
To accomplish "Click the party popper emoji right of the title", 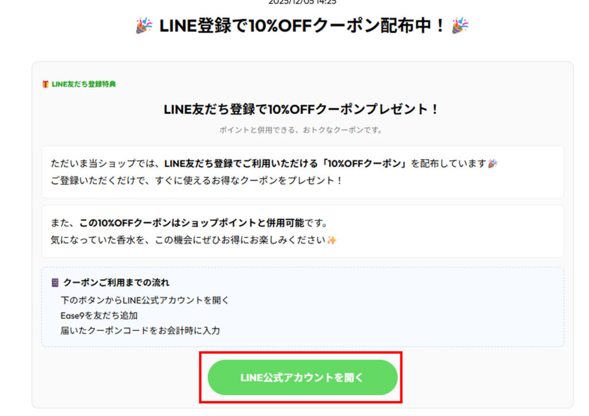I will click(460, 26).
